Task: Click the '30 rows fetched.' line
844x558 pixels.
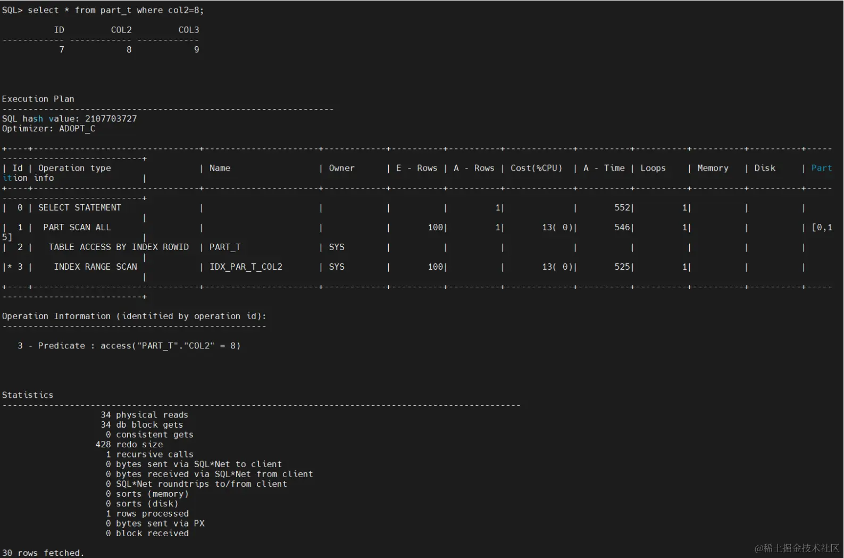Action: click(43, 553)
